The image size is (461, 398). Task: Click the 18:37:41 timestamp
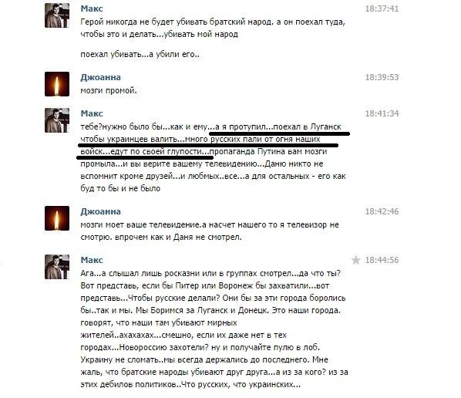(x=382, y=8)
